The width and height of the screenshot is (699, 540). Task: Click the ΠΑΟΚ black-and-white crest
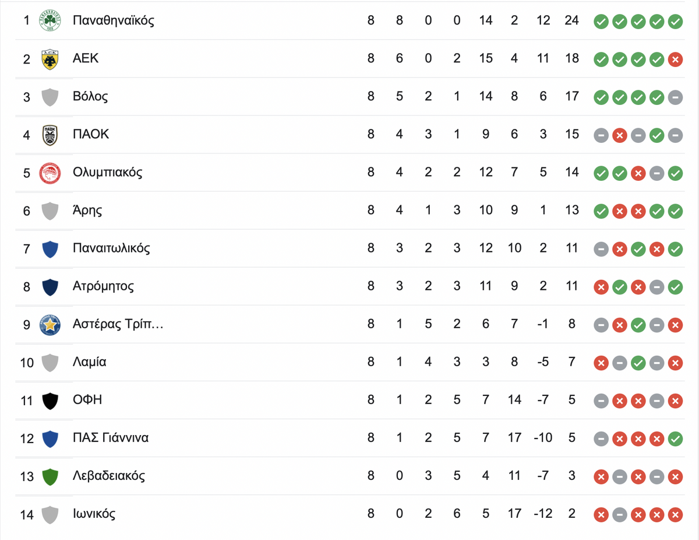[x=50, y=135]
